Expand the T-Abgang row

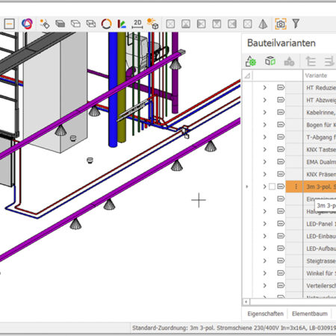(265, 137)
